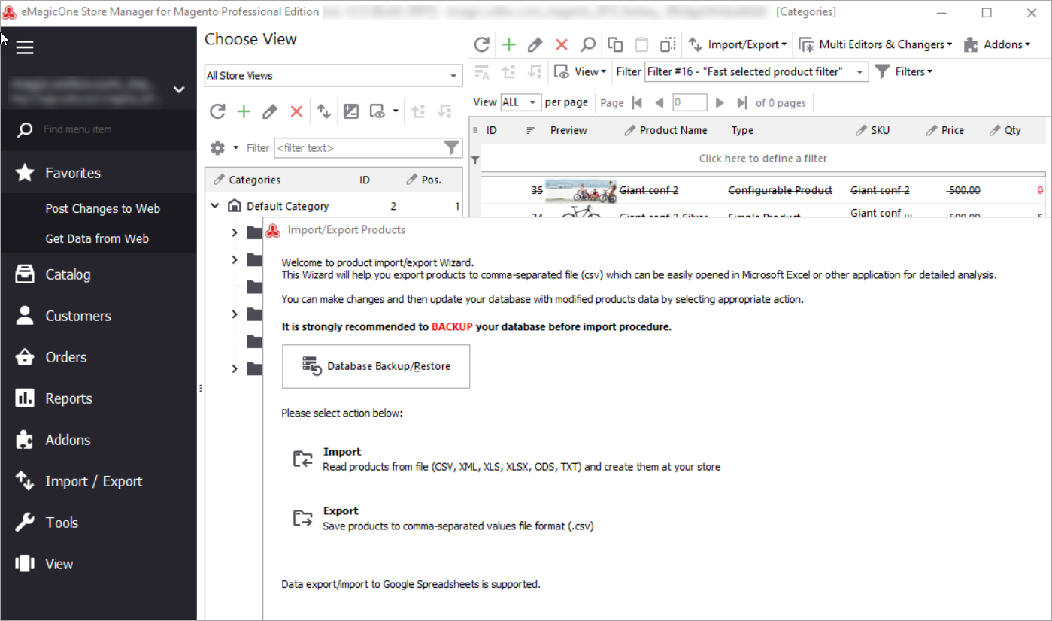Select the Default Category row text
1052x621 pixels.
(287, 206)
